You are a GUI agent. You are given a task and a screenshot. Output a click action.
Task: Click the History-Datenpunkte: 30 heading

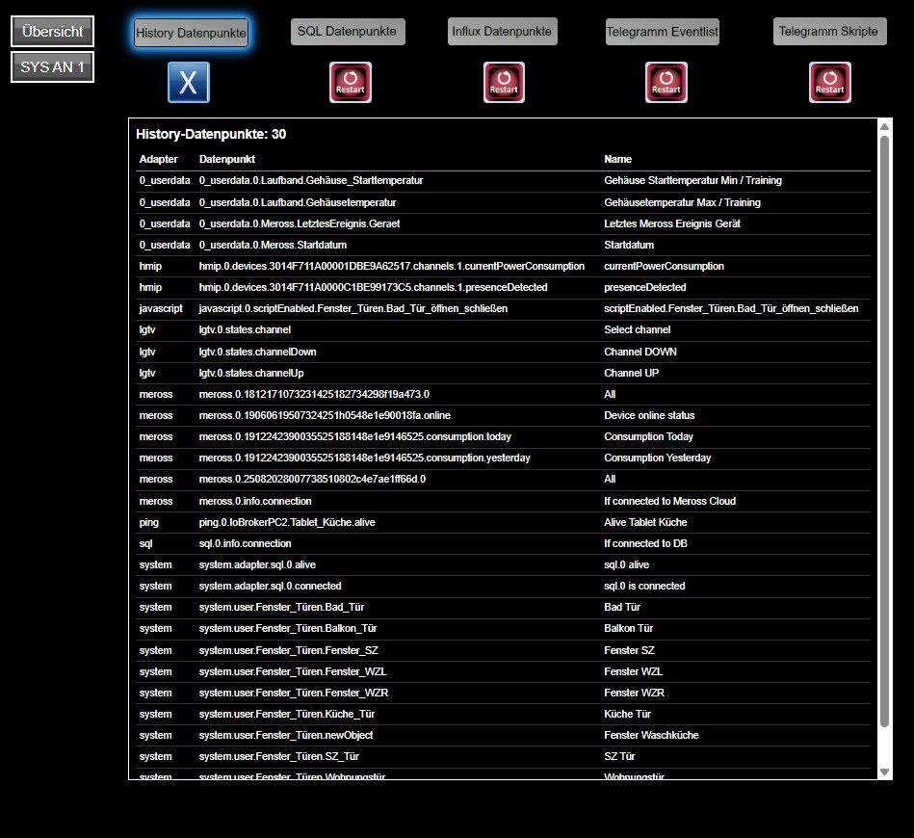coord(211,134)
